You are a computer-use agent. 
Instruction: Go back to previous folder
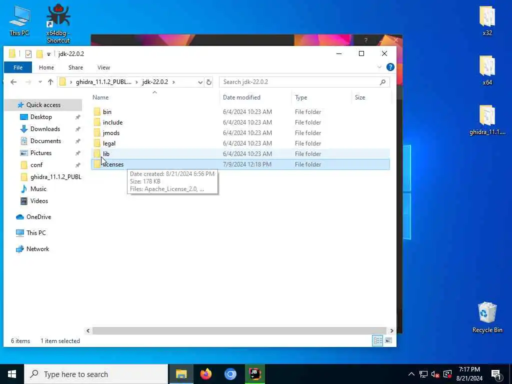pos(13,82)
